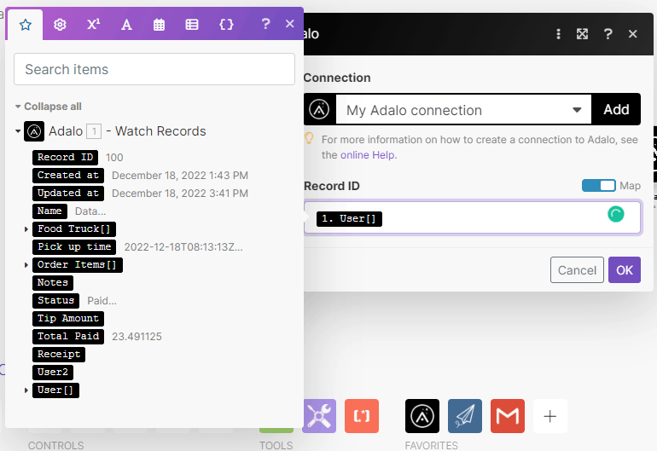This screenshot has width=657, height=451.
Task: Insert the Total Paid pill
Action: [x=68, y=337]
